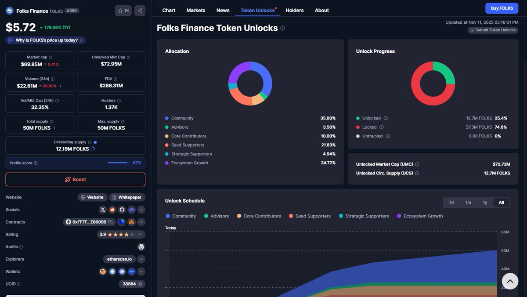This screenshot has height=297, width=527.
Task: Click the Buy FOLKS button
Action: (502, 8)
